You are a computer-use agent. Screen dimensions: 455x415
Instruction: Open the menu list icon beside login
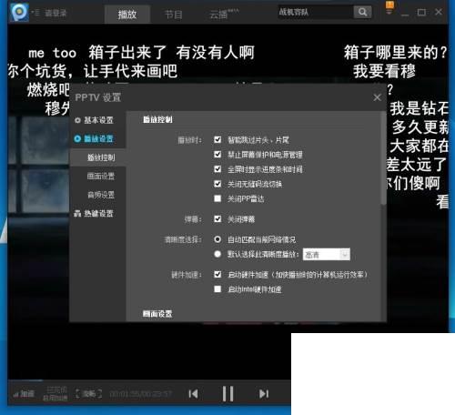coord(35,13)
